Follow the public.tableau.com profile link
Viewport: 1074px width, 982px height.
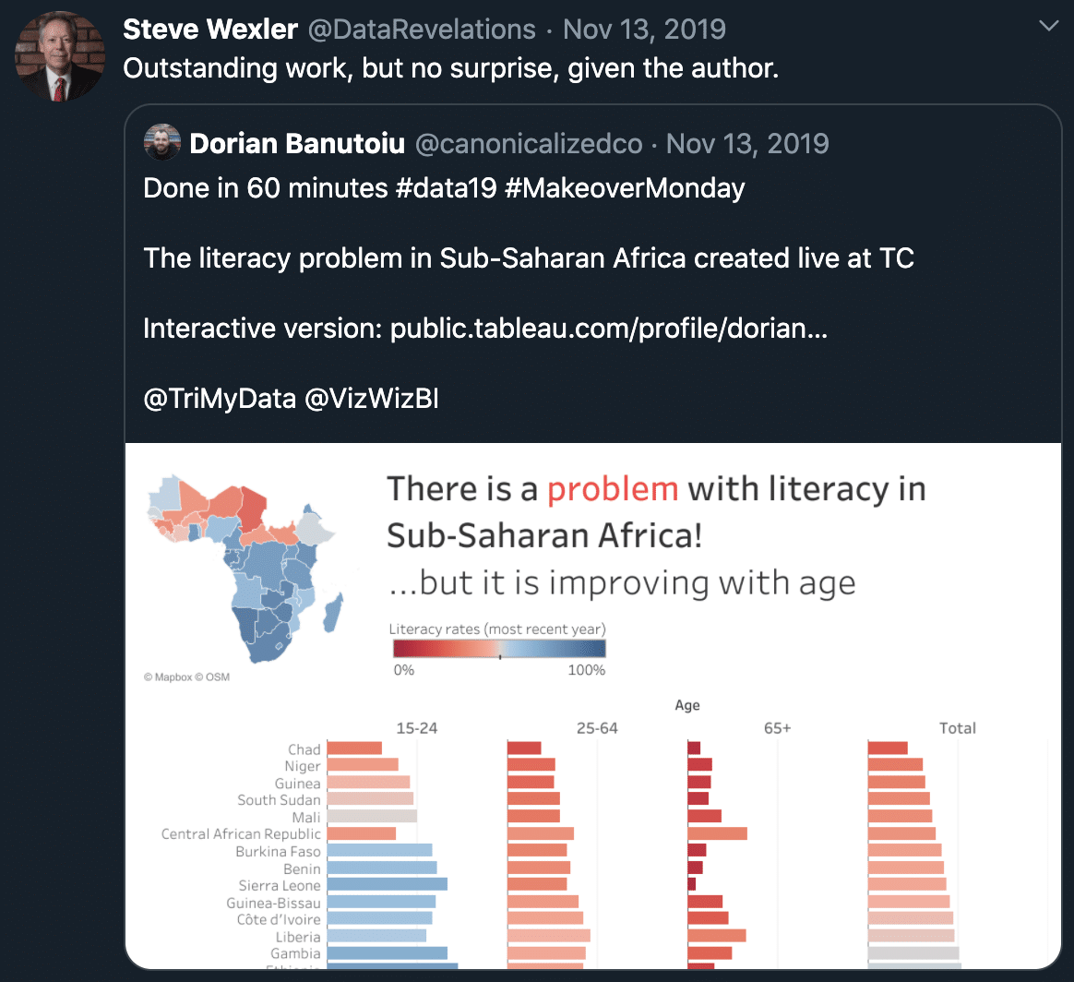(609, 329)
